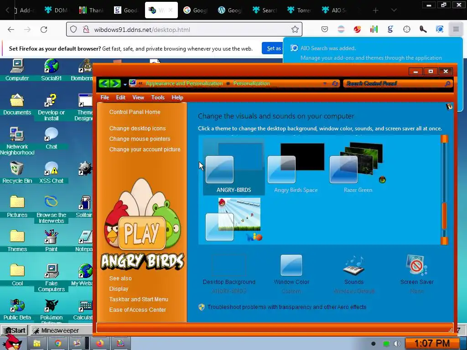Click the green forward arrow in Personalization window

(x=115, y=84)
